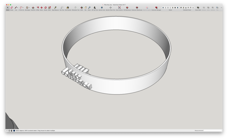Activate the Paint Bucket tool

point(68,8)
